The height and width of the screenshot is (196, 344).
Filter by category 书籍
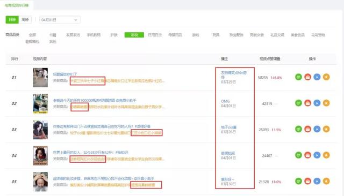53,35
